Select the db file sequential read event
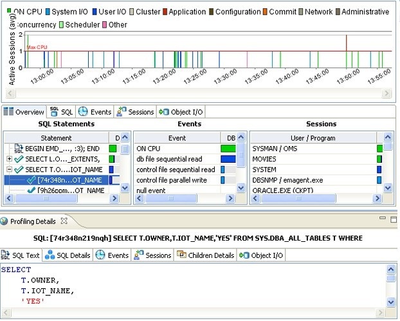Image resolution: width=400 pixels, height=321 pixels. point(176,159)
